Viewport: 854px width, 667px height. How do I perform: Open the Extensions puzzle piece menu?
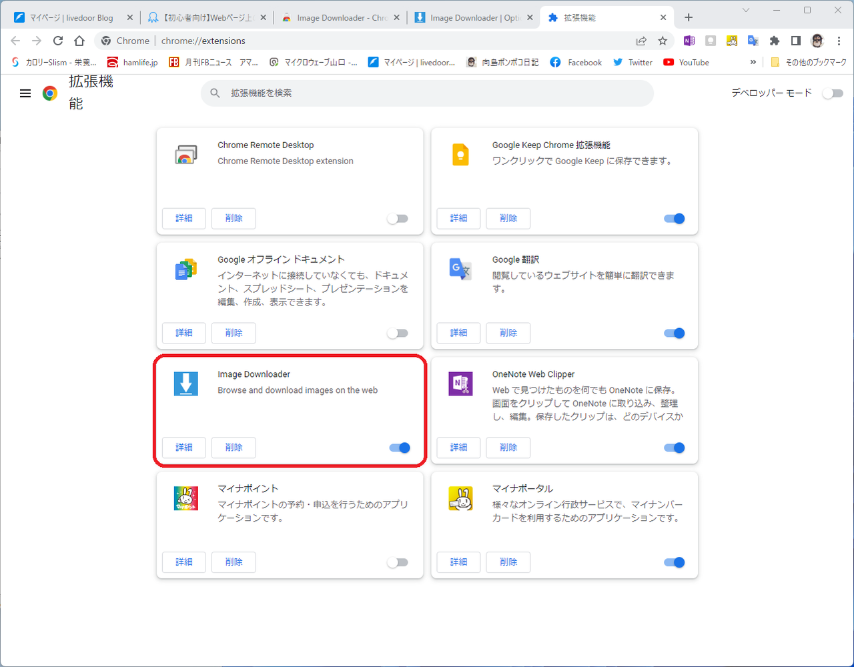pos(775,41)
